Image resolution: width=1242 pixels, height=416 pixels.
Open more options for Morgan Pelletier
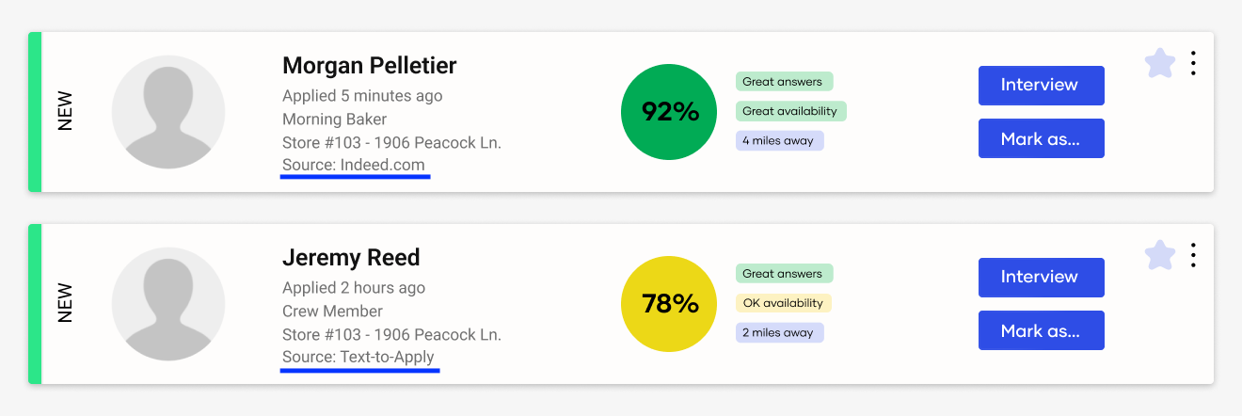(1193, 63)
